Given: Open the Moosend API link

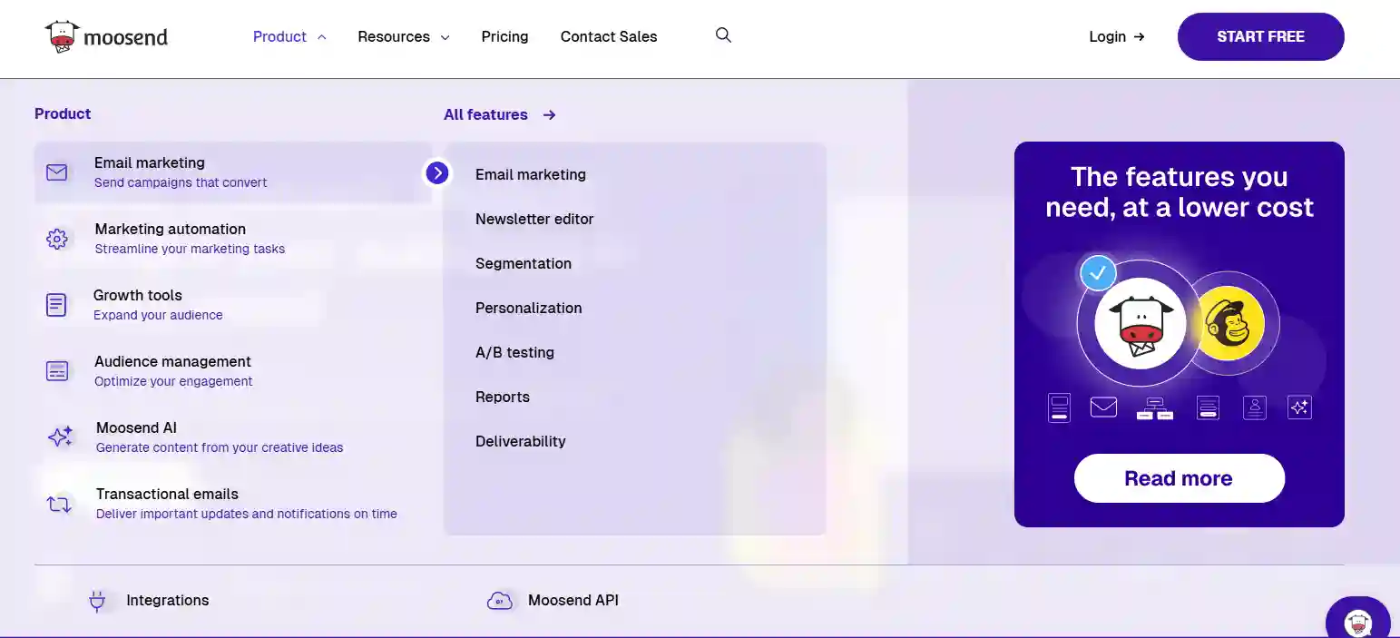Looking at the screenshot, I should point(573,601).
